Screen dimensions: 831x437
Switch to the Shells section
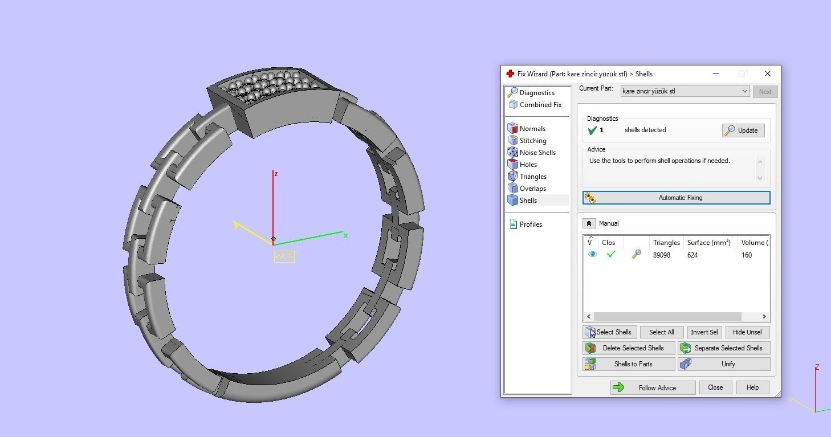(528, 200)
